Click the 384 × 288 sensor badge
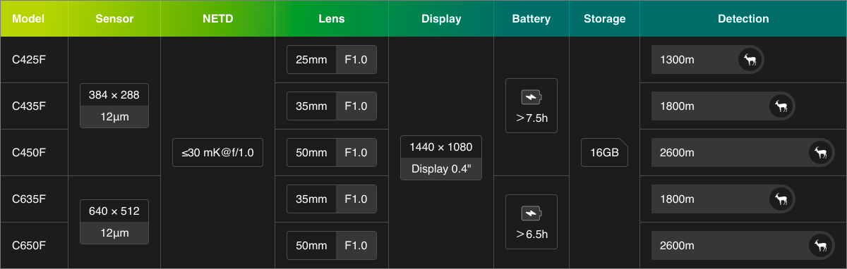This screenshot has height=269, width=847. click(114, 106)
